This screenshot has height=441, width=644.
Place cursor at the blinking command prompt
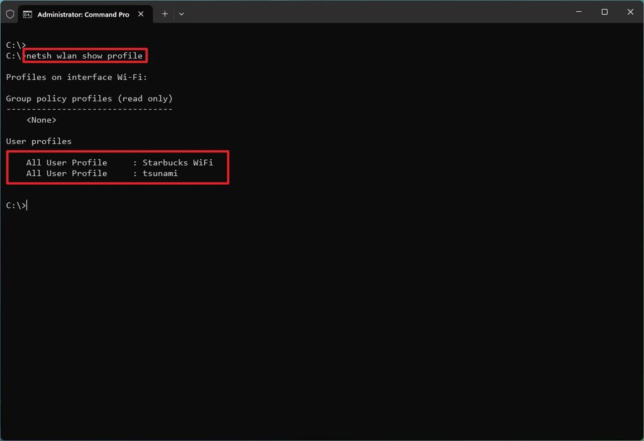pos(27,205)
